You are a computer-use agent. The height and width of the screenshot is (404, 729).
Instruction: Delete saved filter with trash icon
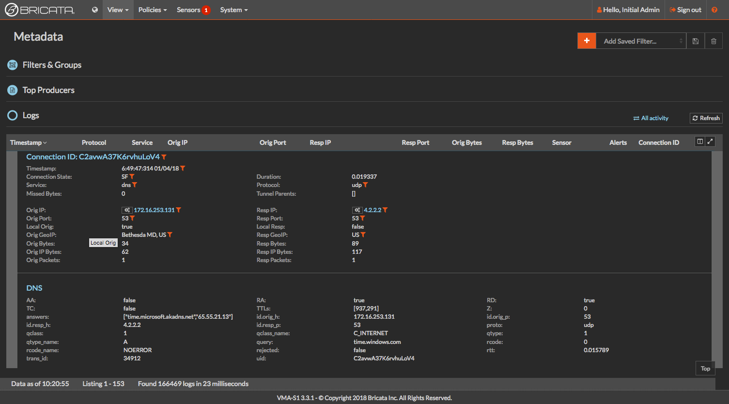pyautogui.click(x=713, y=41)
